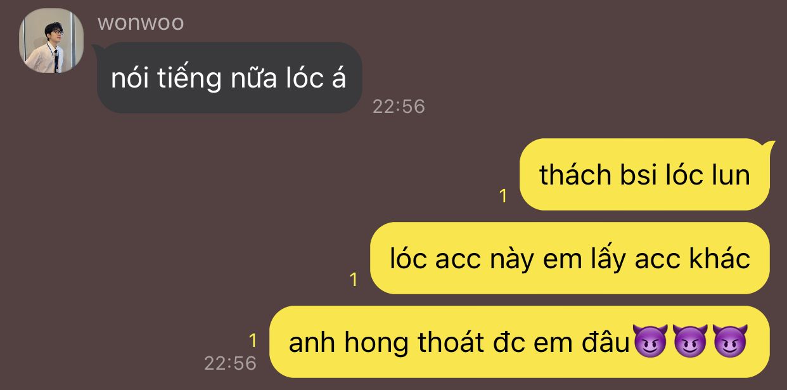
Task: Open wonwoo's profile picture
Action: 51,41
